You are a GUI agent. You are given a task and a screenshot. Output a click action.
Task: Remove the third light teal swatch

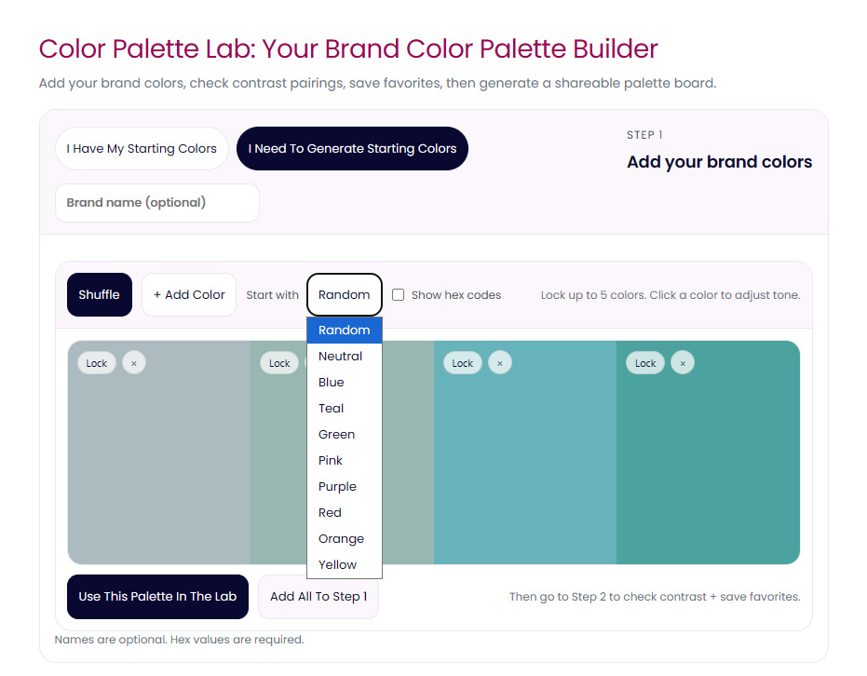pyautogui.click(x=500, y=363)
